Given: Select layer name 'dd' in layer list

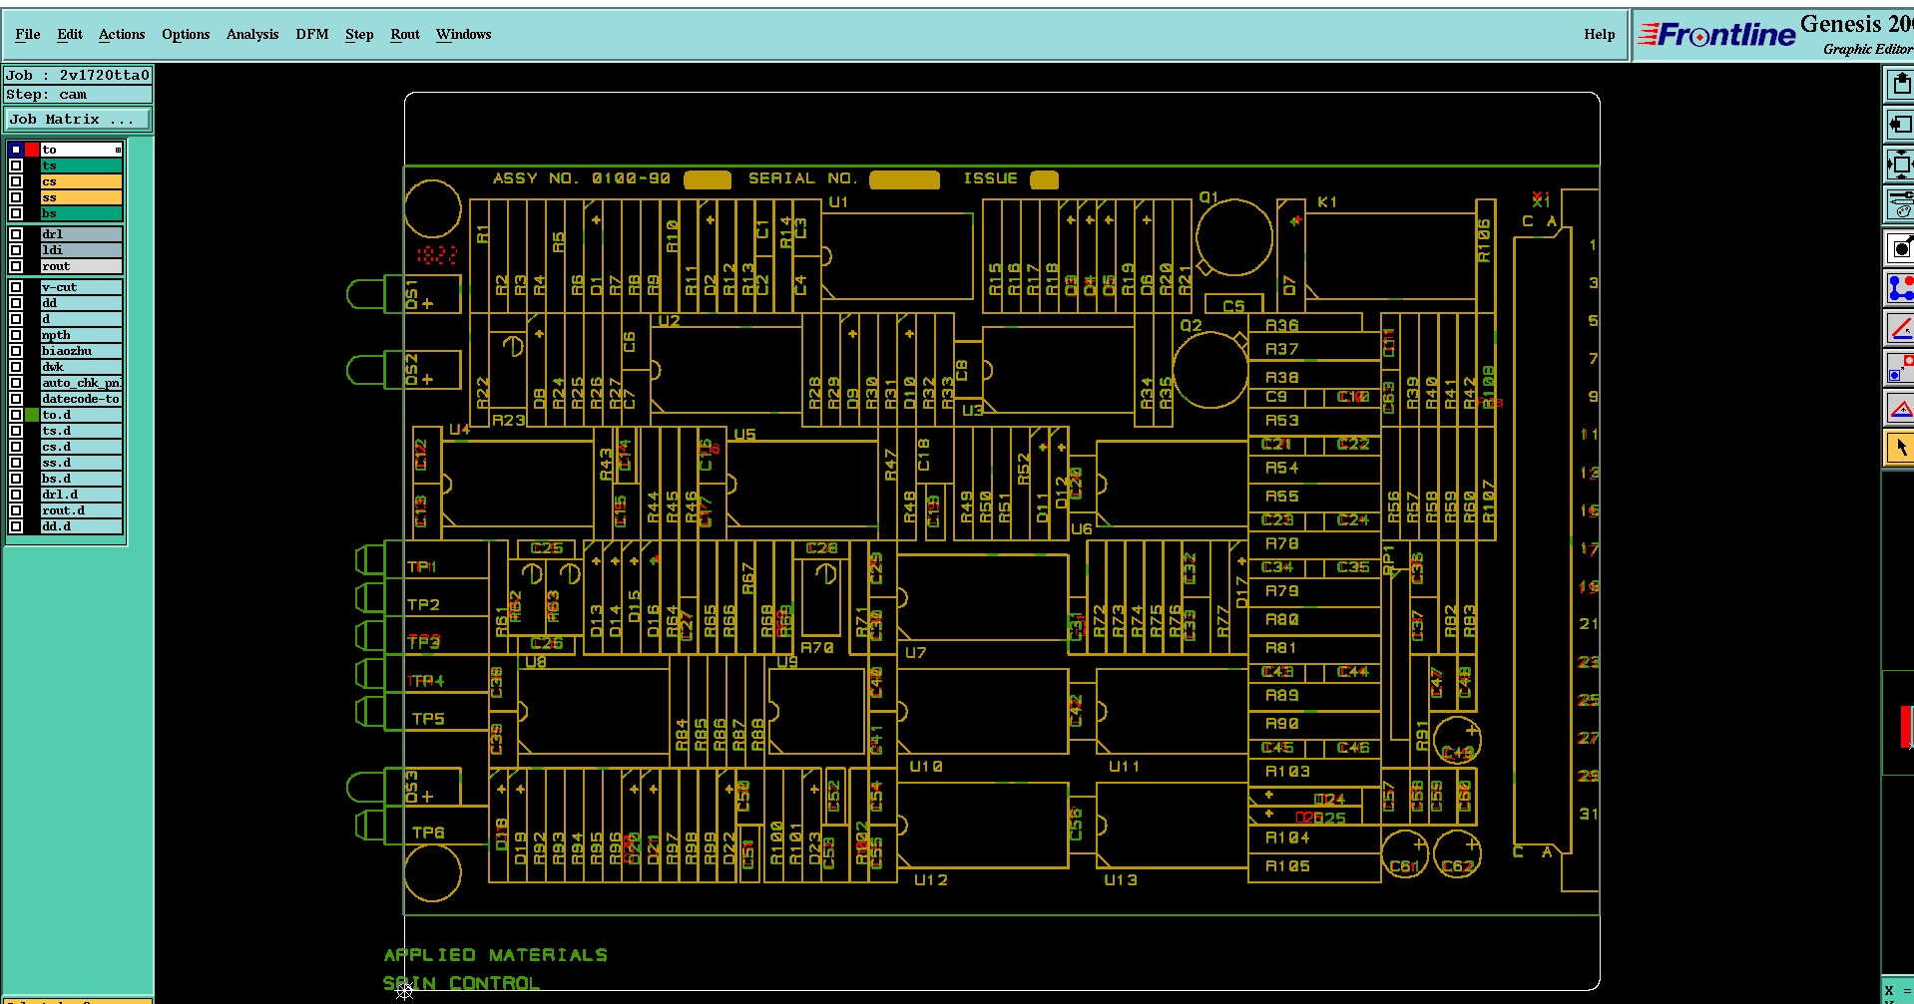Looking at the screenshot, I should (81, 303).
